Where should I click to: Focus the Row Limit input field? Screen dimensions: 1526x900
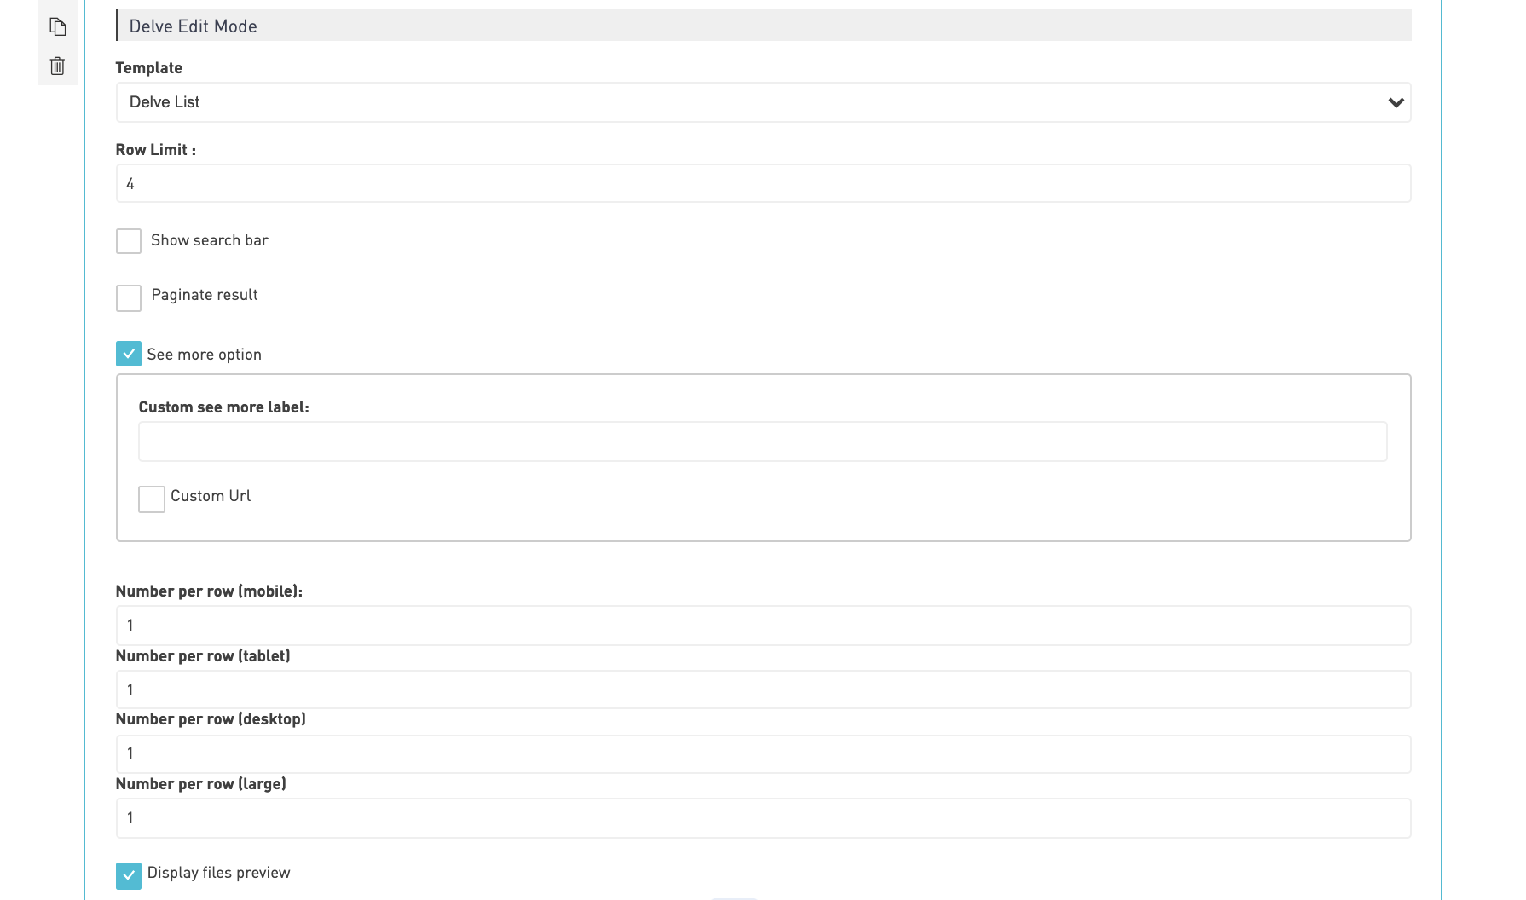coord(763,183)
